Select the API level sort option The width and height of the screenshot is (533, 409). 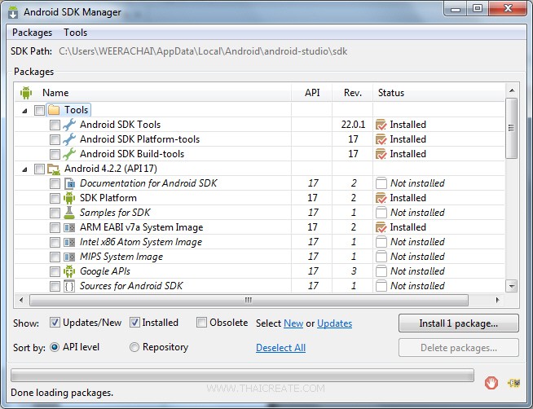[x=55, y=347]
